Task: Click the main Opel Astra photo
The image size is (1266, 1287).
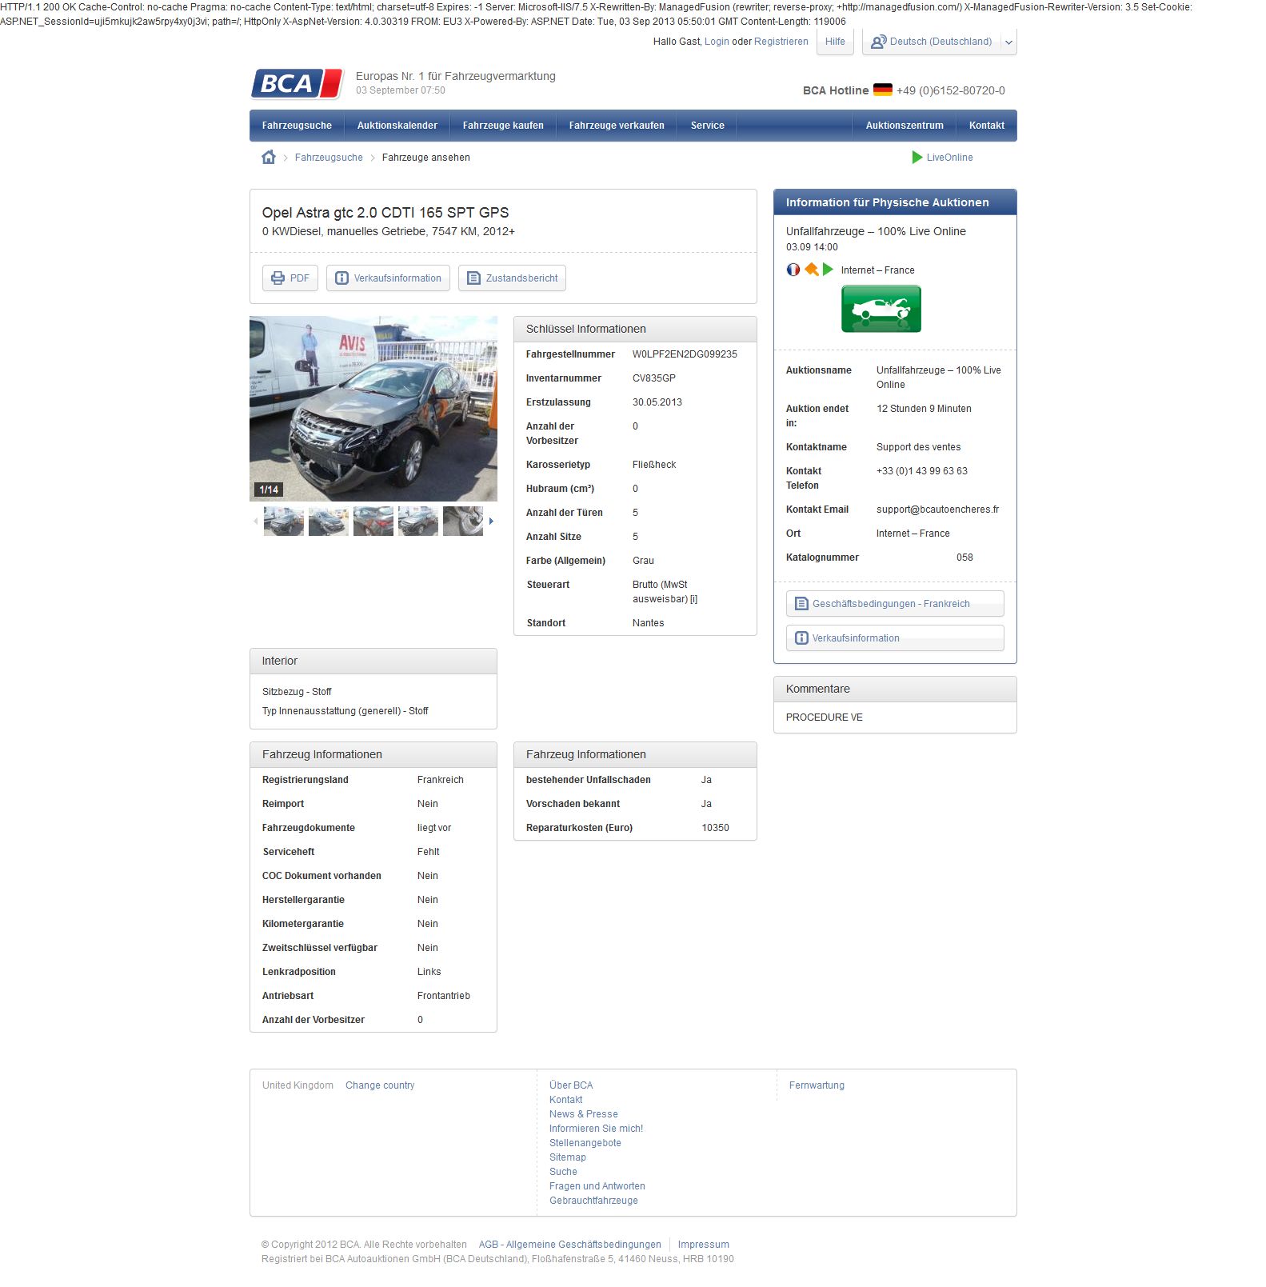Action: tap(373, 409)
